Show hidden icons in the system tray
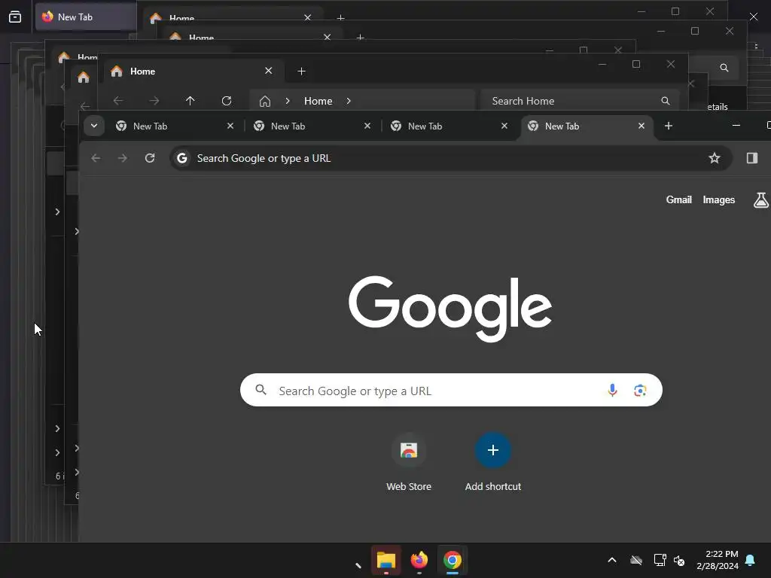The width and height of the screenshot is (771, 578). 612,560
